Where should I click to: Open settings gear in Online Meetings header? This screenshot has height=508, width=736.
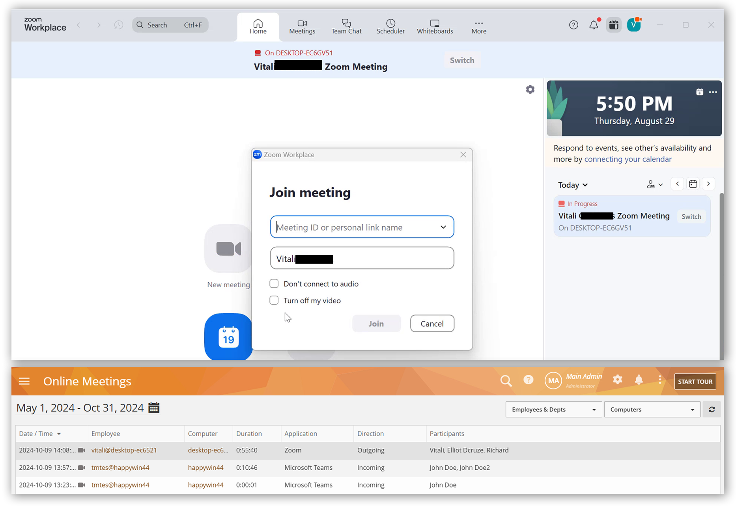click(617, 380)
